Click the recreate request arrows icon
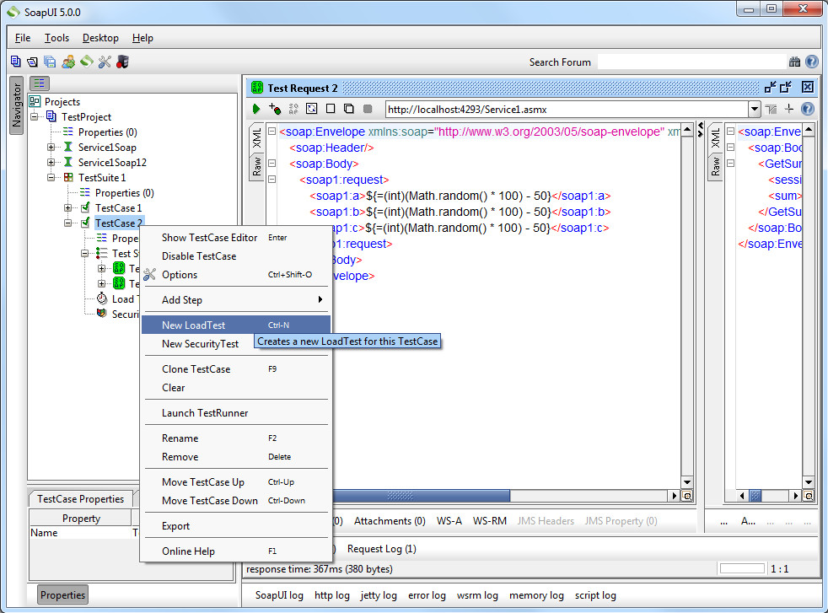This screenshot has height=613, width=828. pyautogui.click(x=312, y=109)
